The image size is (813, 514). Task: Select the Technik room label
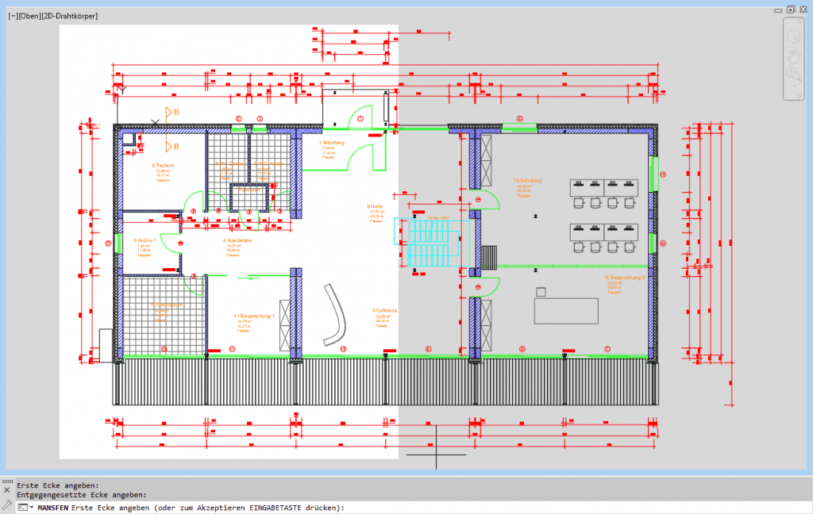(x=163, y=166)
